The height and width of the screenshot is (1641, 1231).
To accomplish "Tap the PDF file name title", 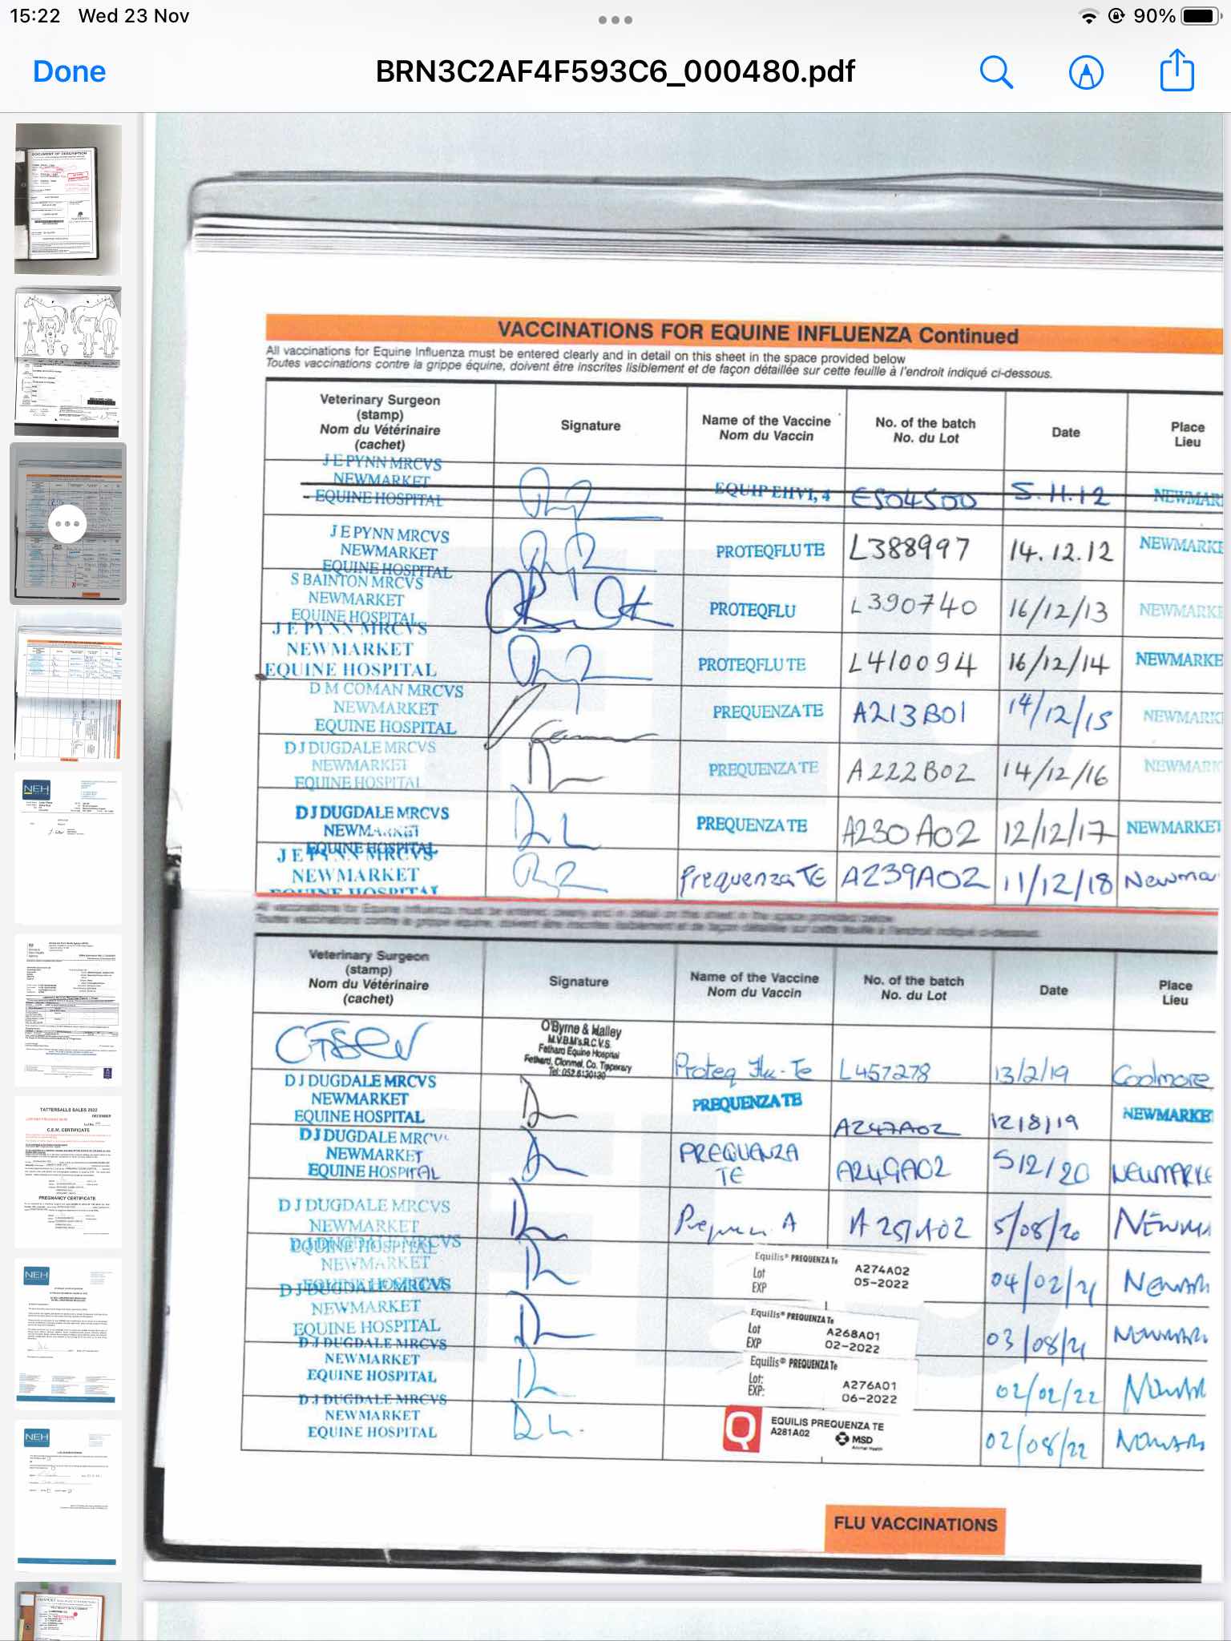I will pos(615,72).
